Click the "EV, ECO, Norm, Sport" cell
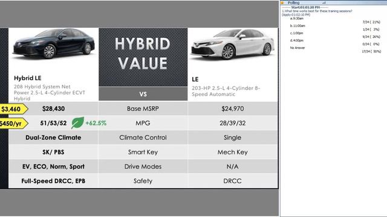 pyautogui.click(x=53, y=166)
